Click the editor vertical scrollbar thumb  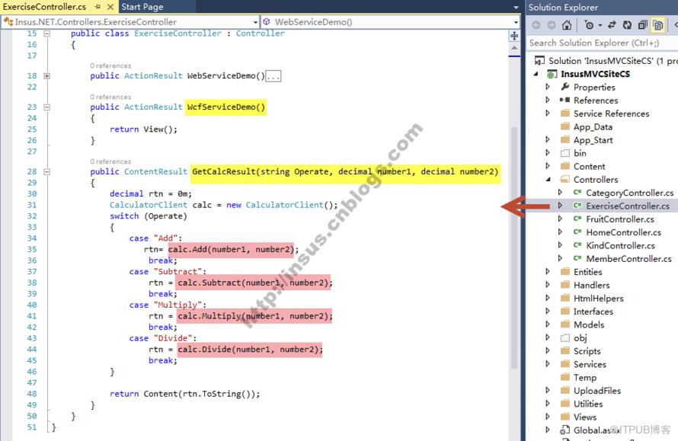pyautogui.click(x=514, y=247)
